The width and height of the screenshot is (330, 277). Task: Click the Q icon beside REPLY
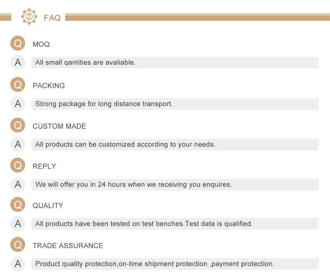(x=18, y=165)
